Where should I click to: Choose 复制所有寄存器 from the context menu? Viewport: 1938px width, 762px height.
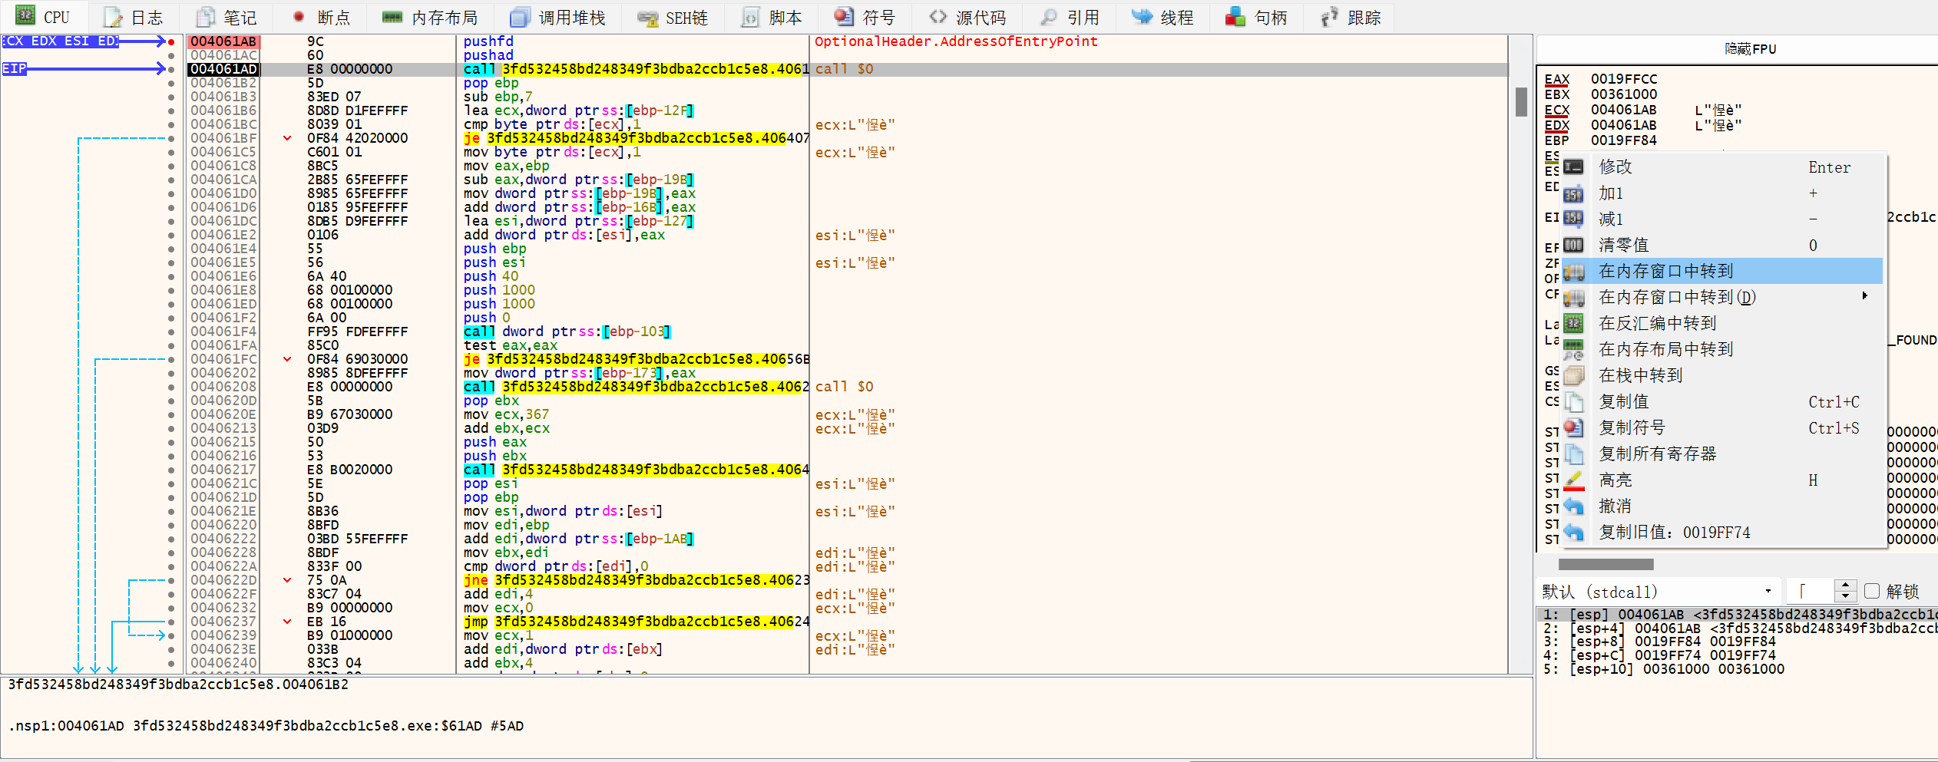pyautogui.click(x=1723, y=454)
